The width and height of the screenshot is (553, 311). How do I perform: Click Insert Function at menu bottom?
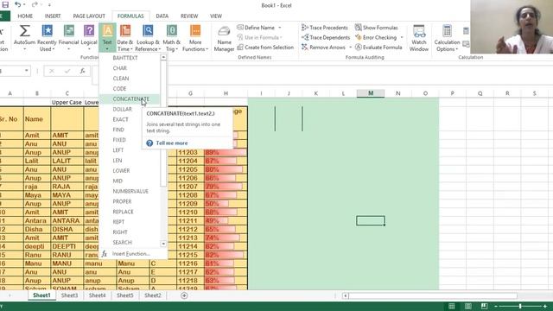[130, 254]
